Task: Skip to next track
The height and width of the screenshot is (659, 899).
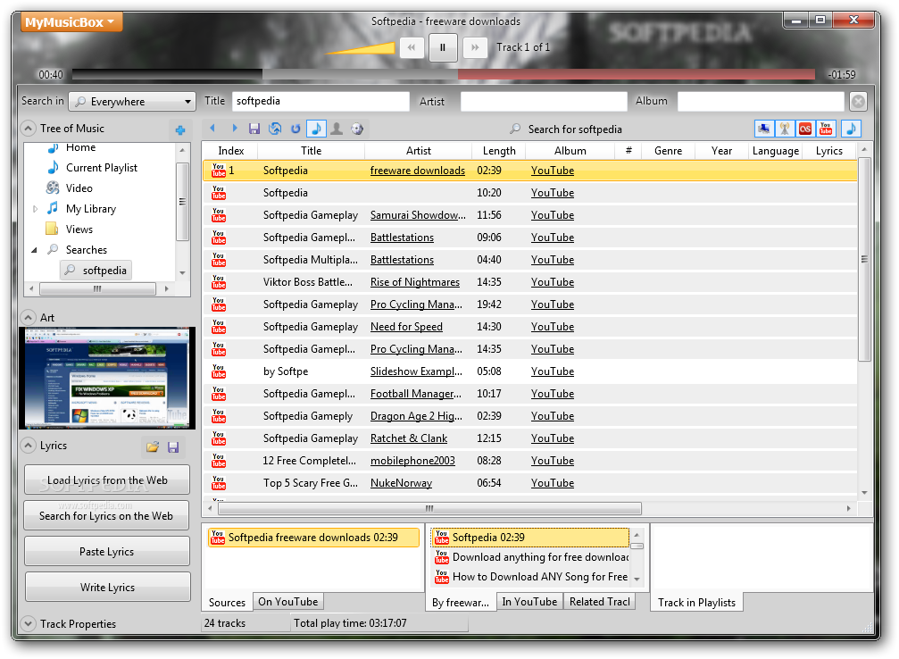Action: pos(475,47)
